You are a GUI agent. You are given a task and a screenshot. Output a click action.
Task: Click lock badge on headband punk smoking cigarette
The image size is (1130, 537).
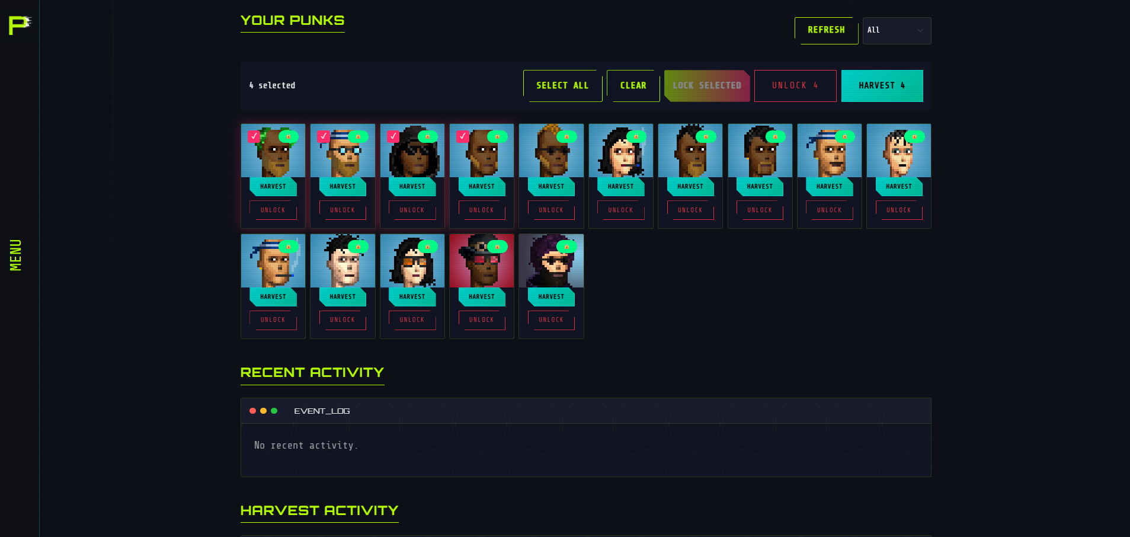(x=289, y=247)
